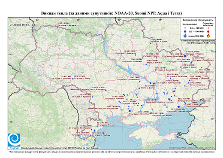Click the blue flame icon in legend
The width and height of the screenshot is (223, 158).
click(x=185, y=36)
